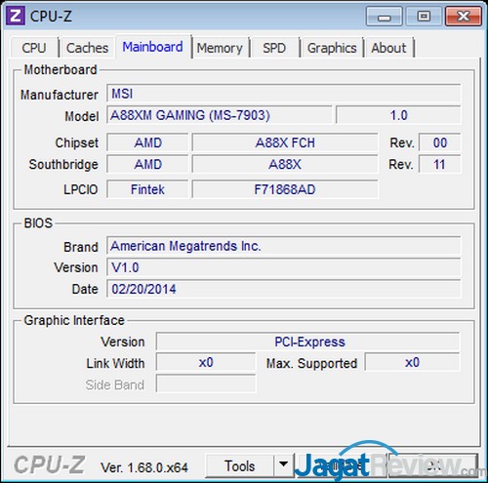
Task: Click the BIOS Brand label
Action: (81, 247)
